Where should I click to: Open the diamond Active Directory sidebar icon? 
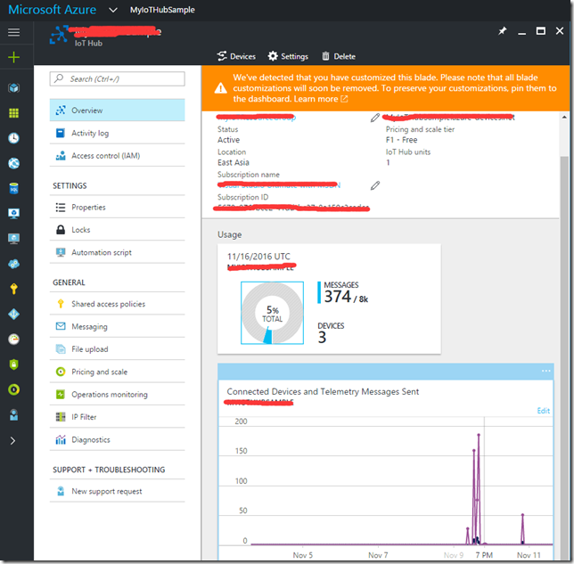(14, 314)
